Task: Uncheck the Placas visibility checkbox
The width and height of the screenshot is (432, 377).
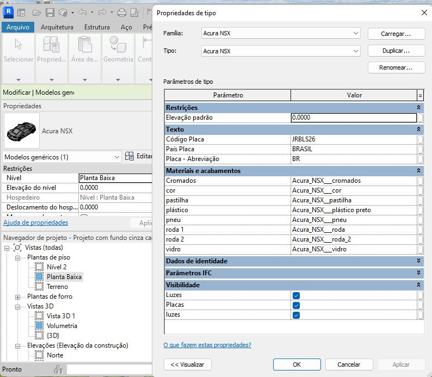Action: [296, 305]
